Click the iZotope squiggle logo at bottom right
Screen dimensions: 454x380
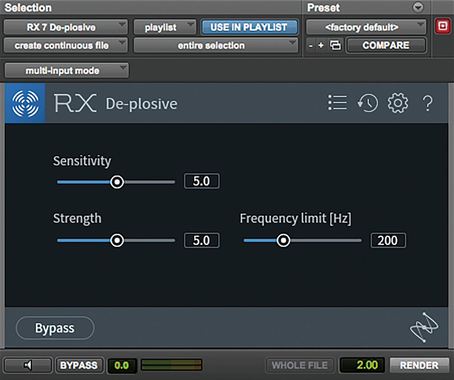(x=424, y=327)
